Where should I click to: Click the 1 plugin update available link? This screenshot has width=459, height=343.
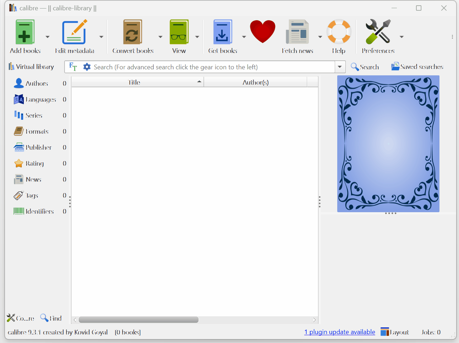point(339,332)
